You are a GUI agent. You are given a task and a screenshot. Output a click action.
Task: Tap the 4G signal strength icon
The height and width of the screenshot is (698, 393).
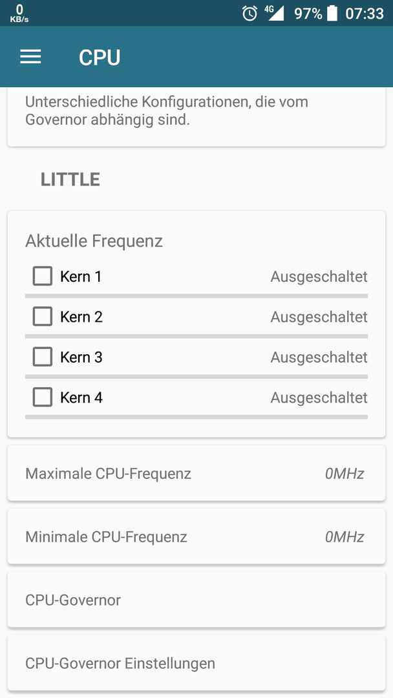tap(275, 13)
